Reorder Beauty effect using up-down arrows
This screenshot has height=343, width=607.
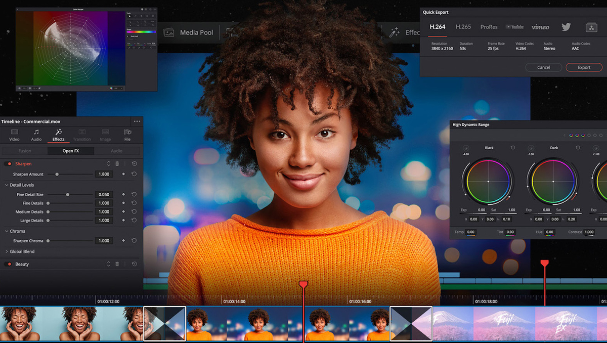108,264
